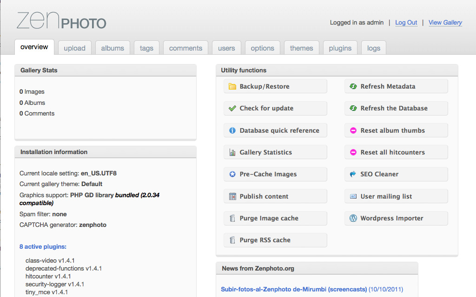Click the green checkmark icon for Check for update

232,108
